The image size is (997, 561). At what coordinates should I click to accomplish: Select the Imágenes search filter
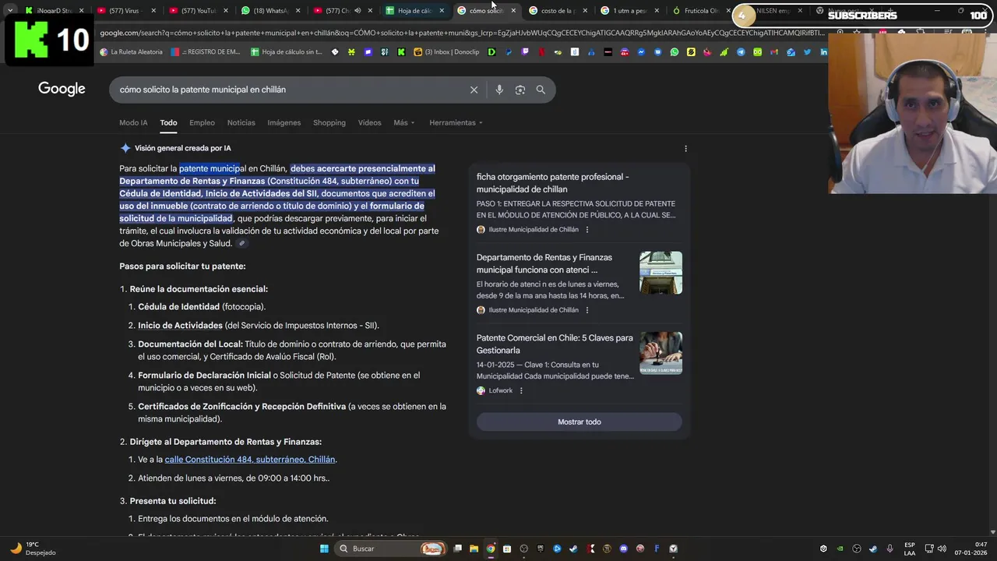[x=284, y=122]
